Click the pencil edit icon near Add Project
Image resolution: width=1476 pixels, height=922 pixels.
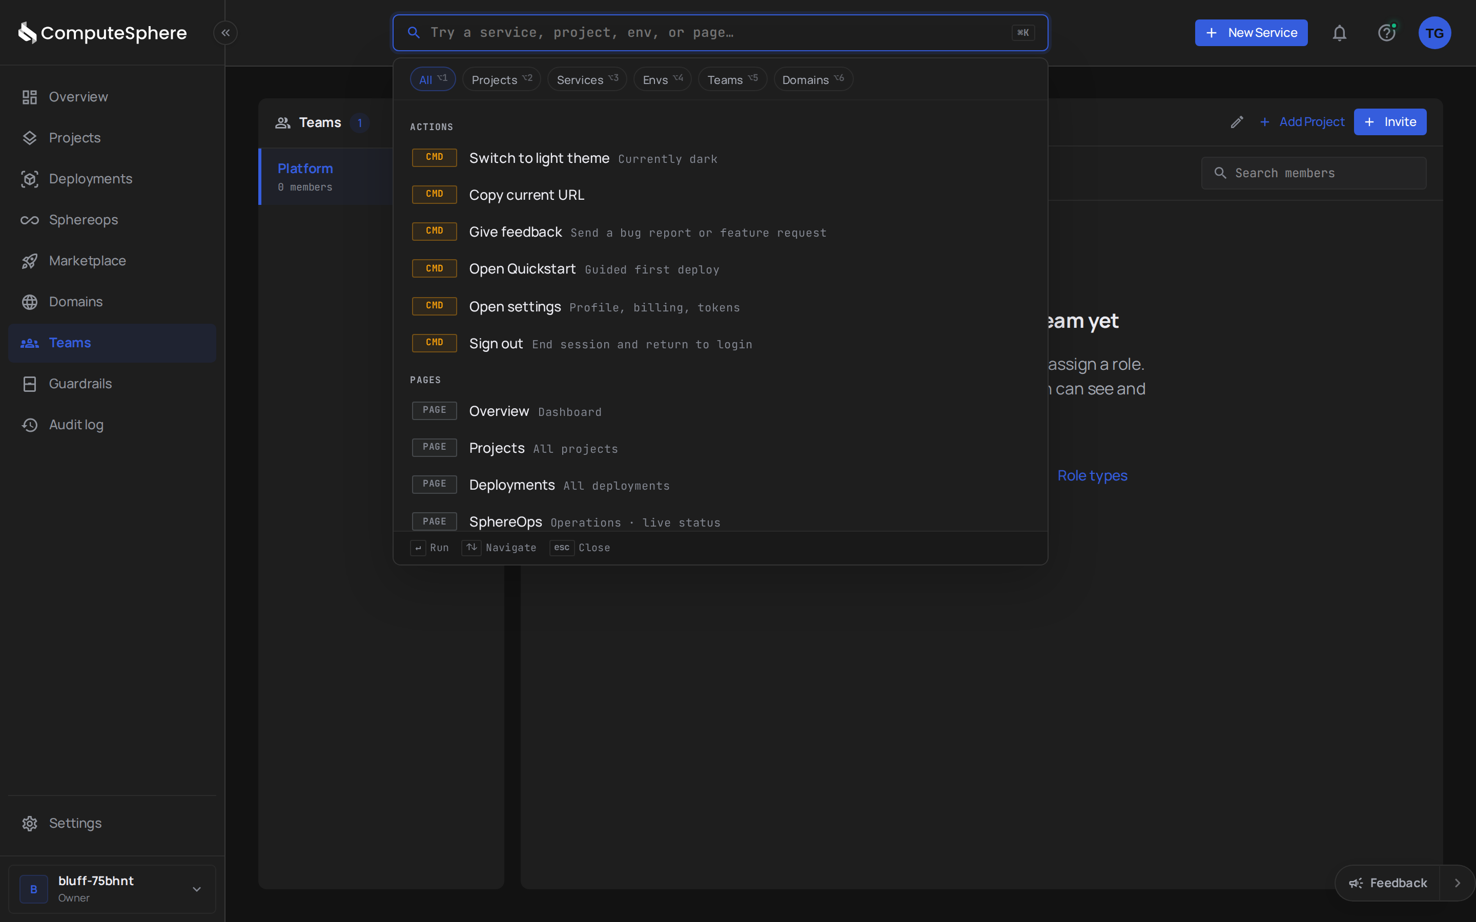(x=1237, y=122)
